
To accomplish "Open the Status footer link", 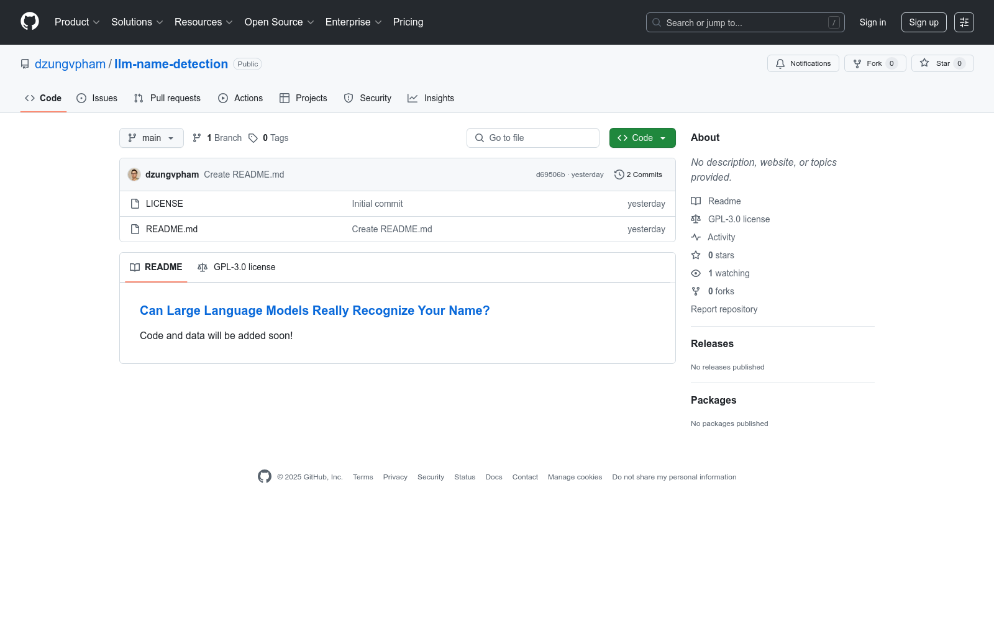I will (465, 477).
